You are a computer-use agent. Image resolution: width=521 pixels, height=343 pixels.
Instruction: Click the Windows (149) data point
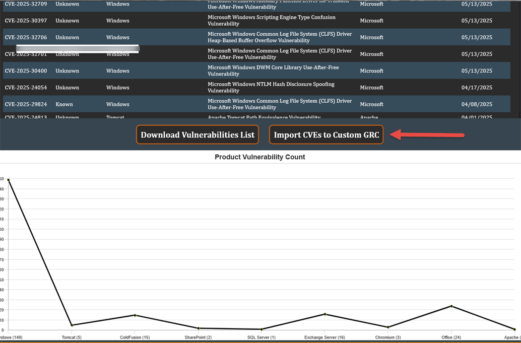8,180
